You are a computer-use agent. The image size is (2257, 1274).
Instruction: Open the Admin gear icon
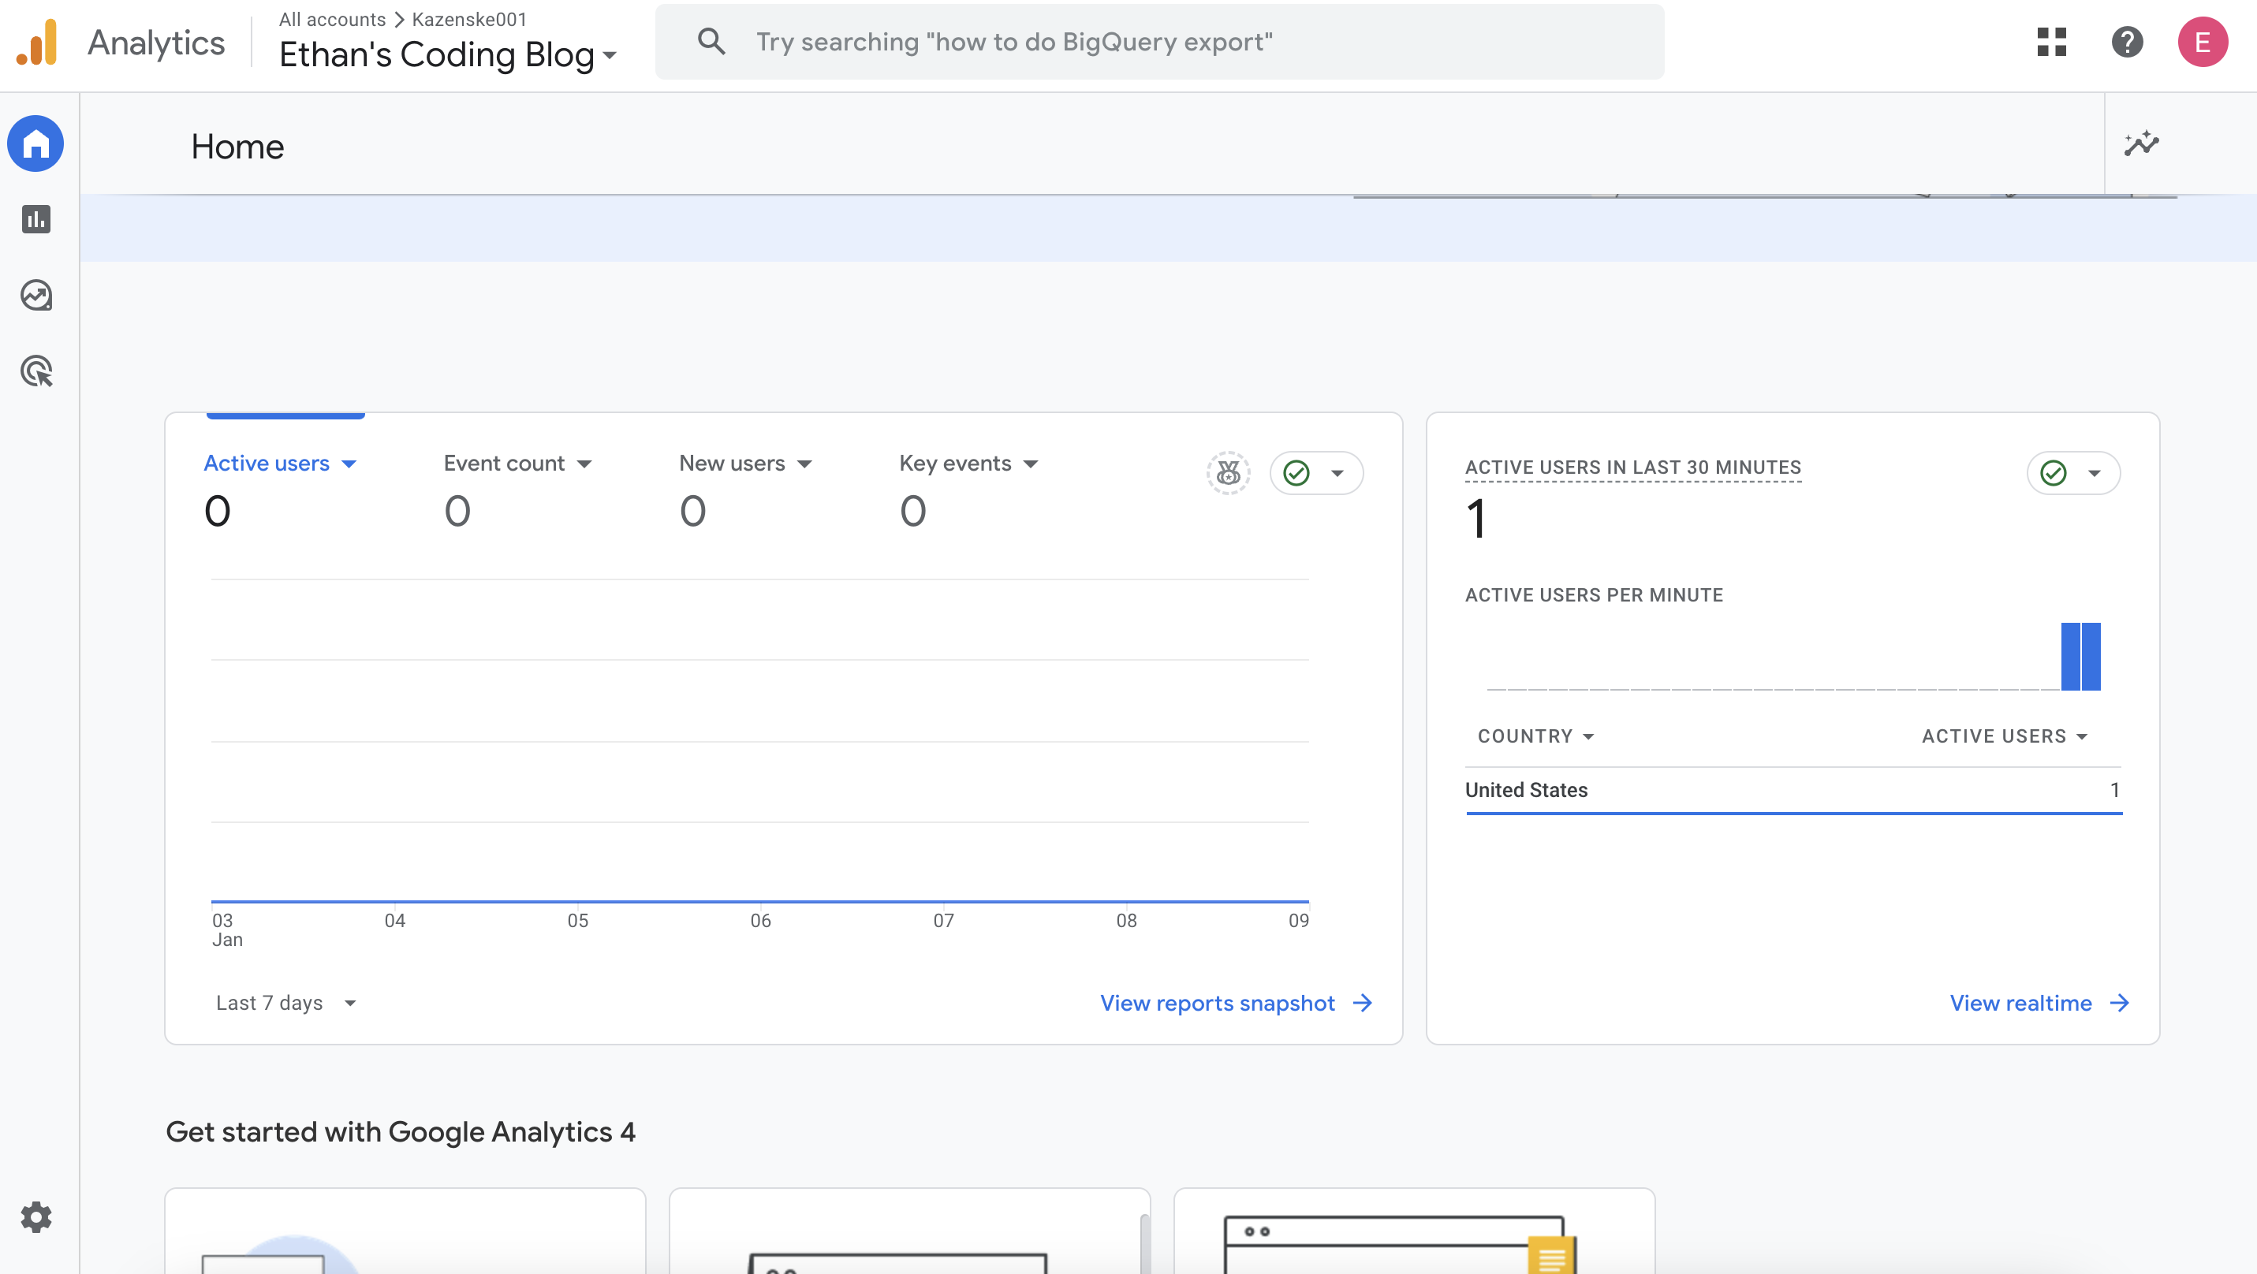[x=36, y=1217]
